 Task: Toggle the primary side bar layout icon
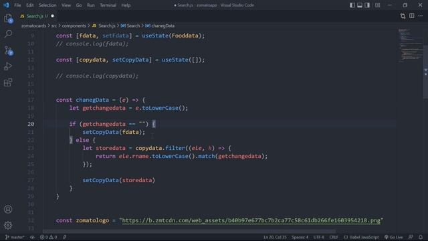coord(352,5)
